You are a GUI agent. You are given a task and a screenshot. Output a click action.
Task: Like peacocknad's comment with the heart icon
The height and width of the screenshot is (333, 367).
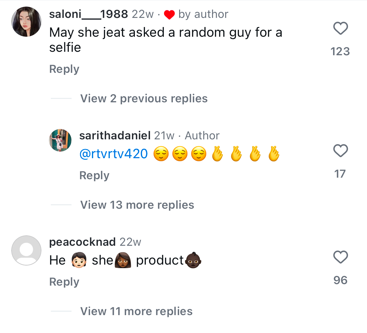pyautogui.click(x=340, y=257)
